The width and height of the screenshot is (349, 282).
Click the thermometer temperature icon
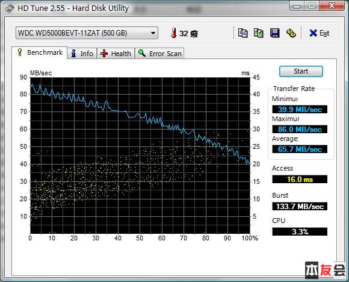click(x=174, y=33)
